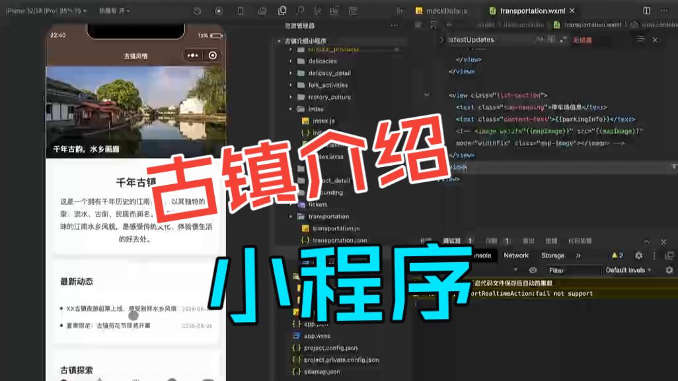
Task: Click transportation.wxml in the breadcrumb
Action: [592, 24]
